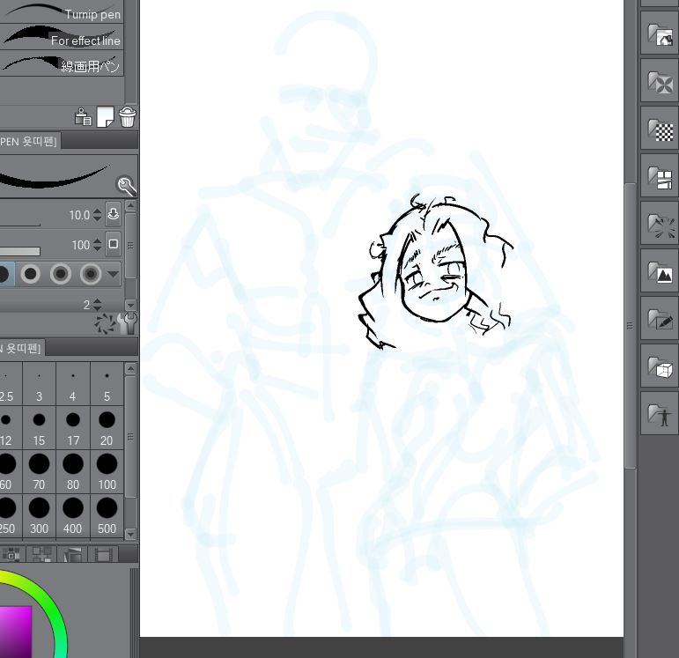Screen dimensions: 679x658
Task: Select the For effect line sub tool
Action: (x=62, y=37)
